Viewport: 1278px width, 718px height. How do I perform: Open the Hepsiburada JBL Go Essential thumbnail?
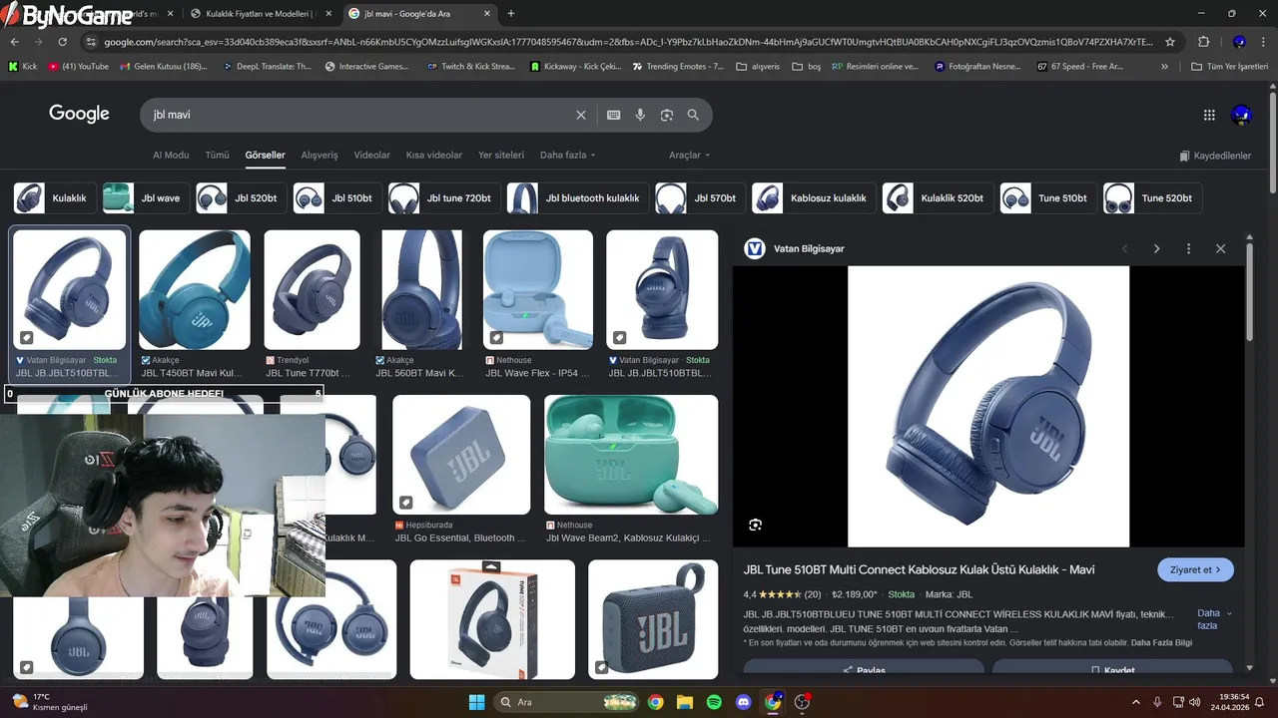(x=461, y=455)
